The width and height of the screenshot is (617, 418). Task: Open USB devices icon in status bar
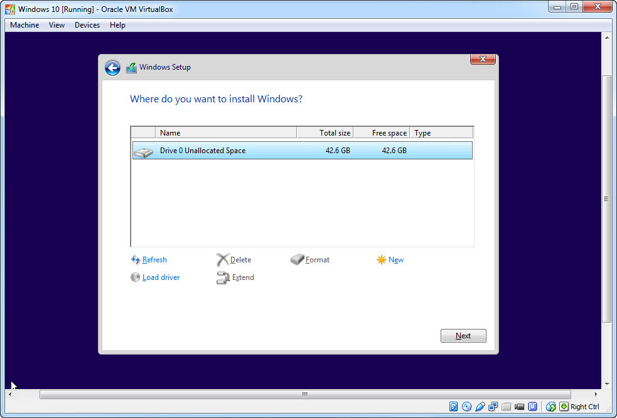[x=480, y=407]
